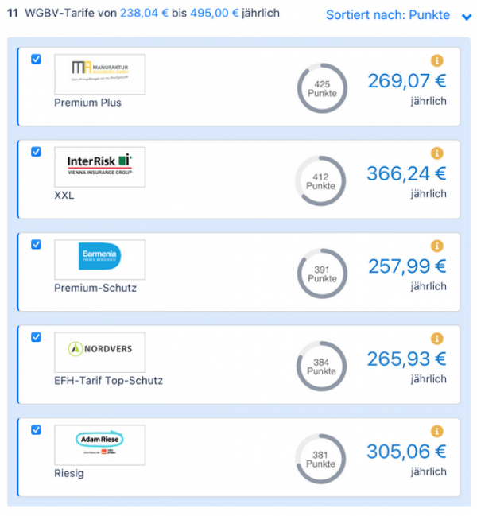Open info icon for InterRisk XXL tariff

click(x=437, y=153)
